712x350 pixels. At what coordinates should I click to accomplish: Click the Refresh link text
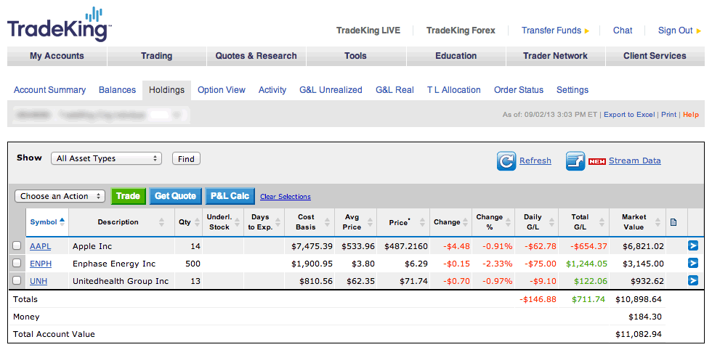535,160
